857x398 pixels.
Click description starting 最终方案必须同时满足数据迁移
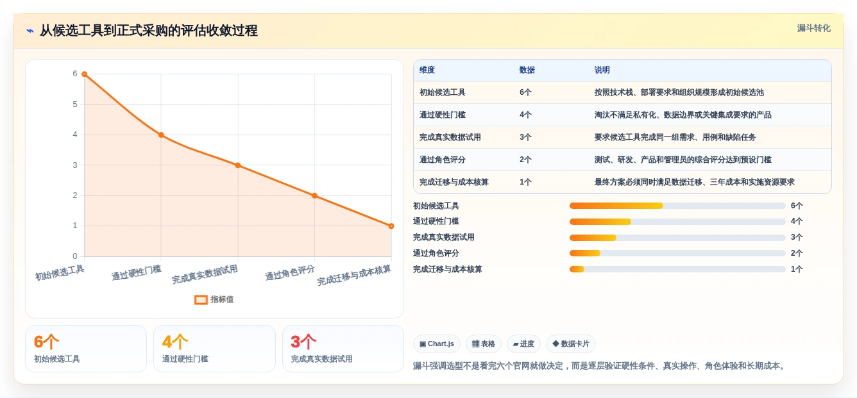coord(695,182)
